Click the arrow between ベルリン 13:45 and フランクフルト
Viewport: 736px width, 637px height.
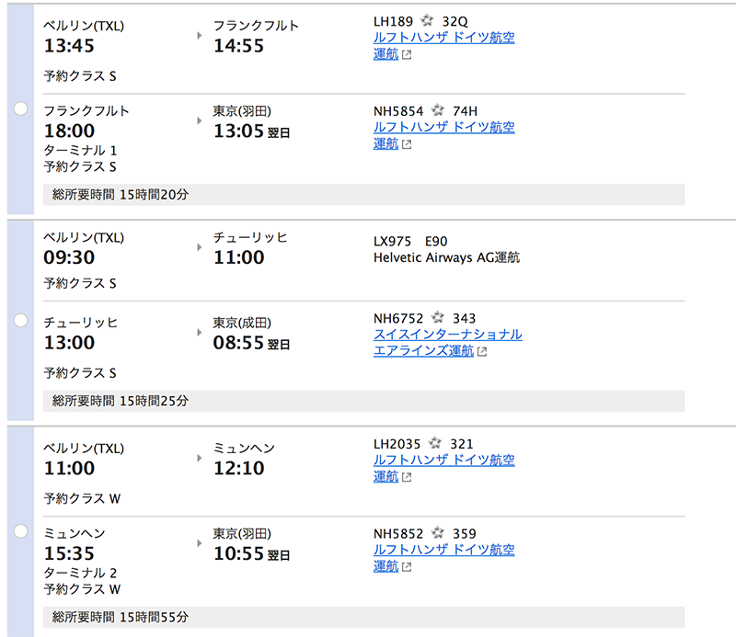click(201, 36)
